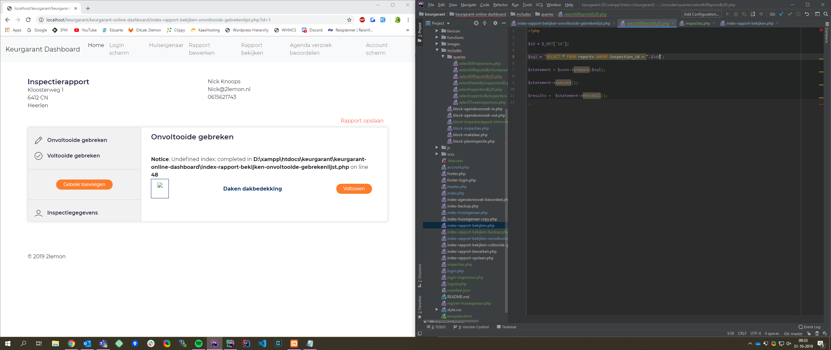Screen dimensions: 831x350
Task: Click the project panel settings gear icon
Action: click(495, 23)
